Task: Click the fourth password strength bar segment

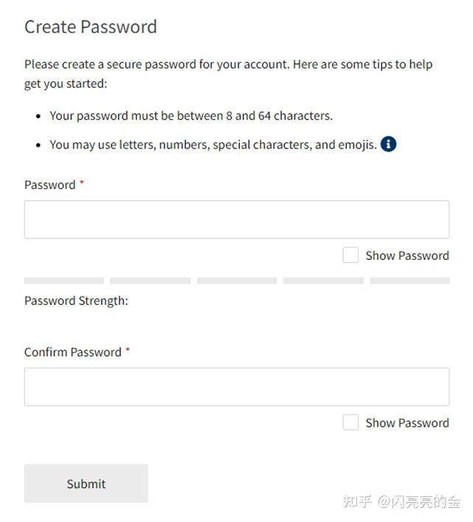Action: [323, 281]
